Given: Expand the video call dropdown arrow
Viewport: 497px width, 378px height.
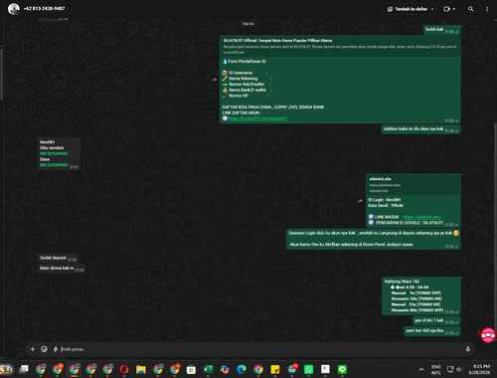Looking at the screenshot, I should 454,9.
